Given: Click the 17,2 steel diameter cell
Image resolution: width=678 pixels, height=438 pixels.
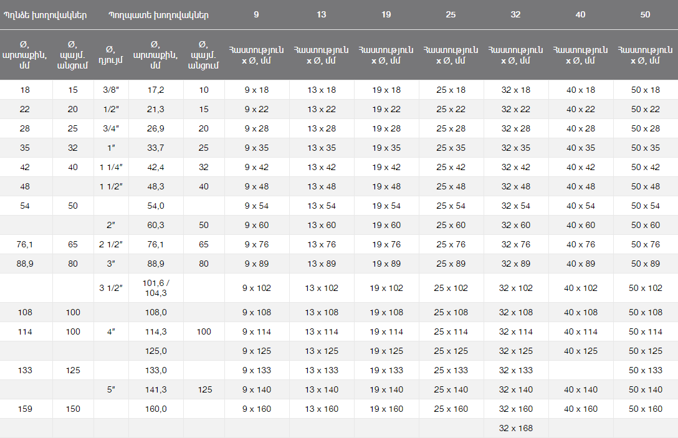Looking at the screenshot, I should pos(156,90).
